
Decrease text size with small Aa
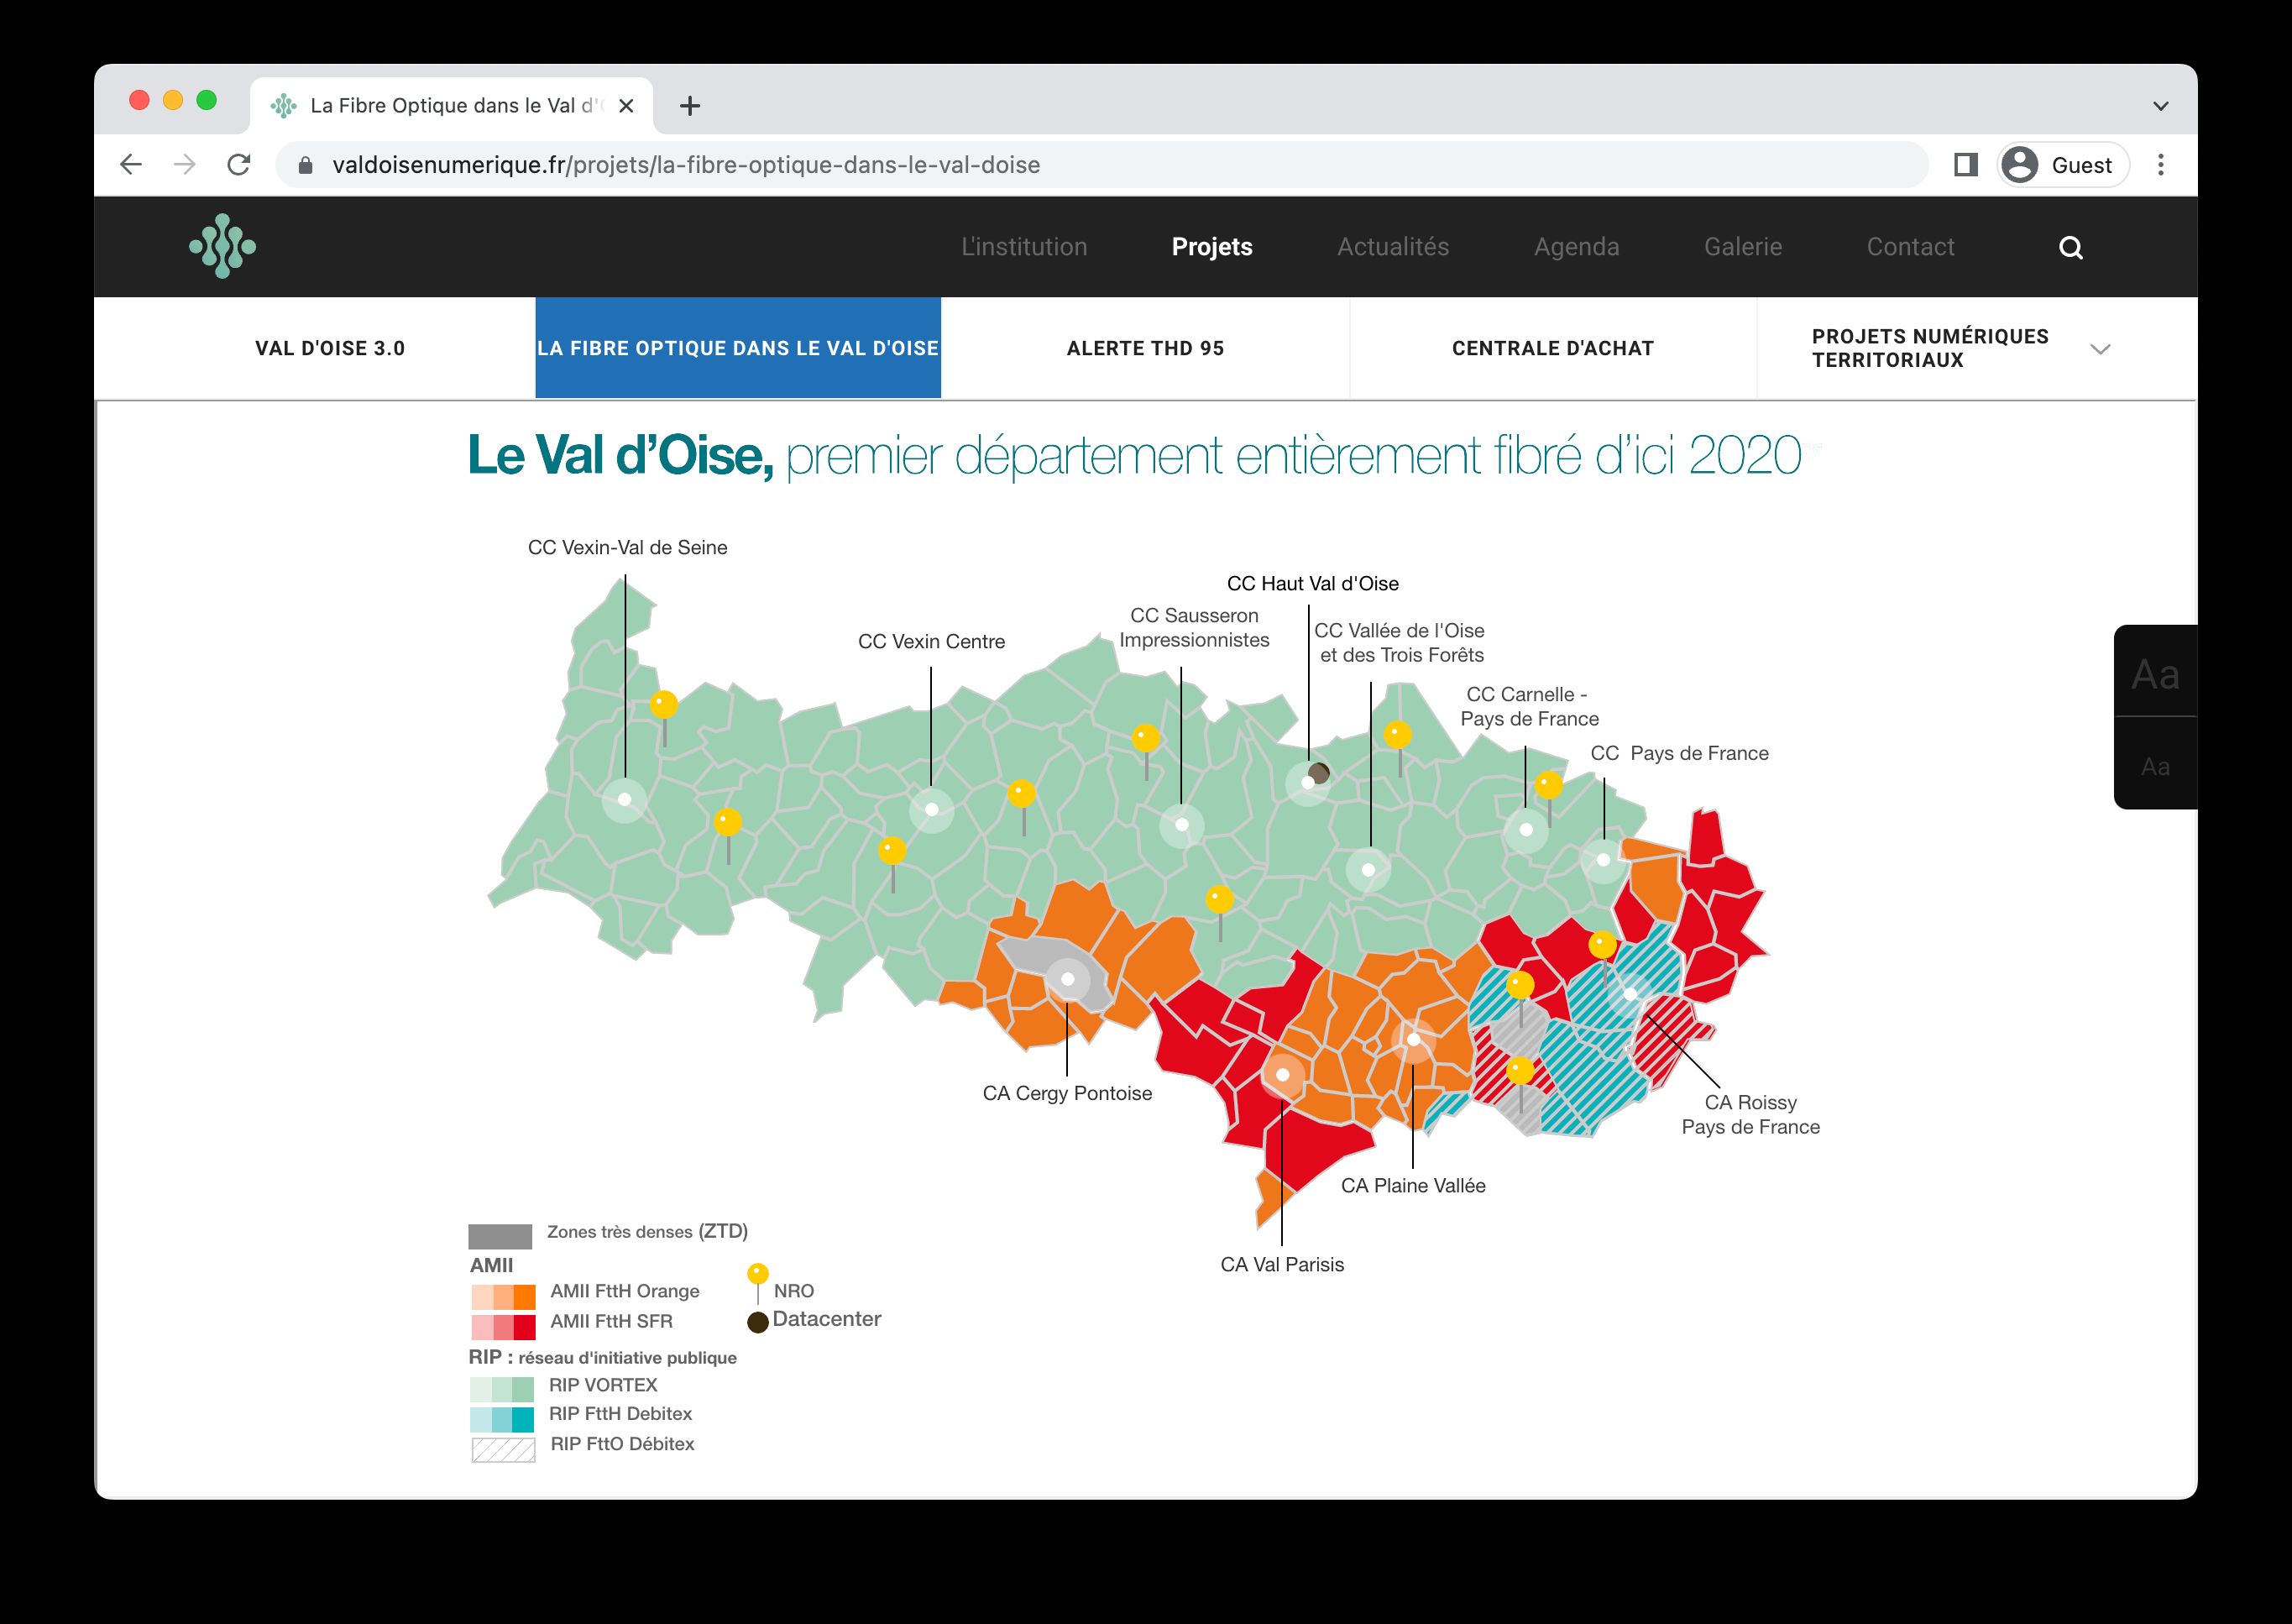2154,767
